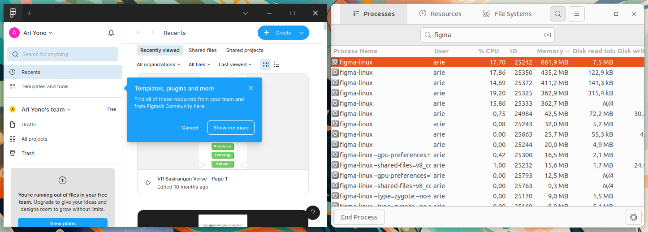
Task: Click View plans button
Action: (x=63, y=223)
